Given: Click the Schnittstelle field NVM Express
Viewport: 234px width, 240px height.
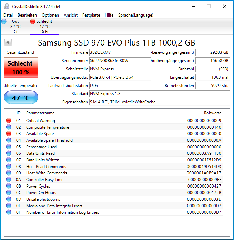Looking at the screenshot, I should point(120,69).
